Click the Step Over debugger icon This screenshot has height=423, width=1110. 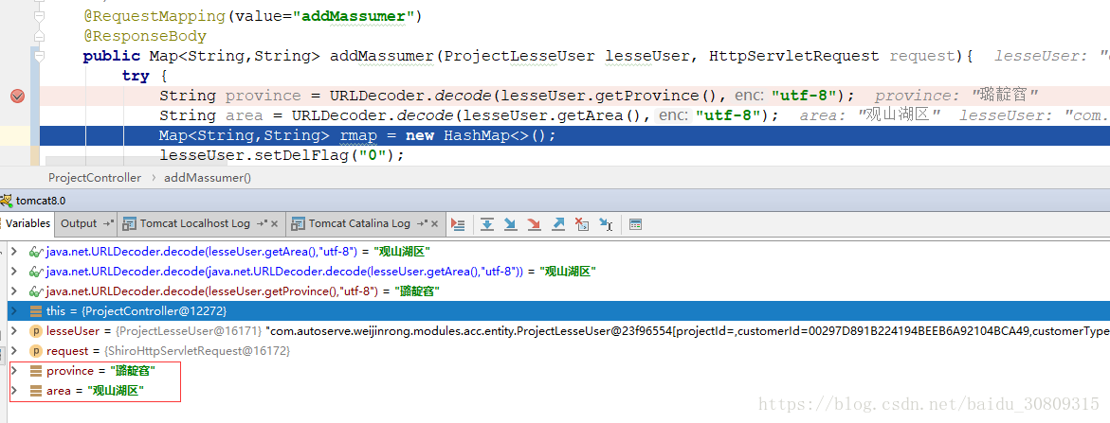tap(487, 224)
